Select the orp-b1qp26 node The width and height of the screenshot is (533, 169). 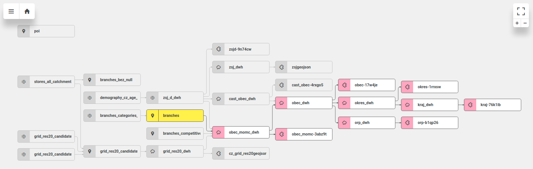pos(430,123)
